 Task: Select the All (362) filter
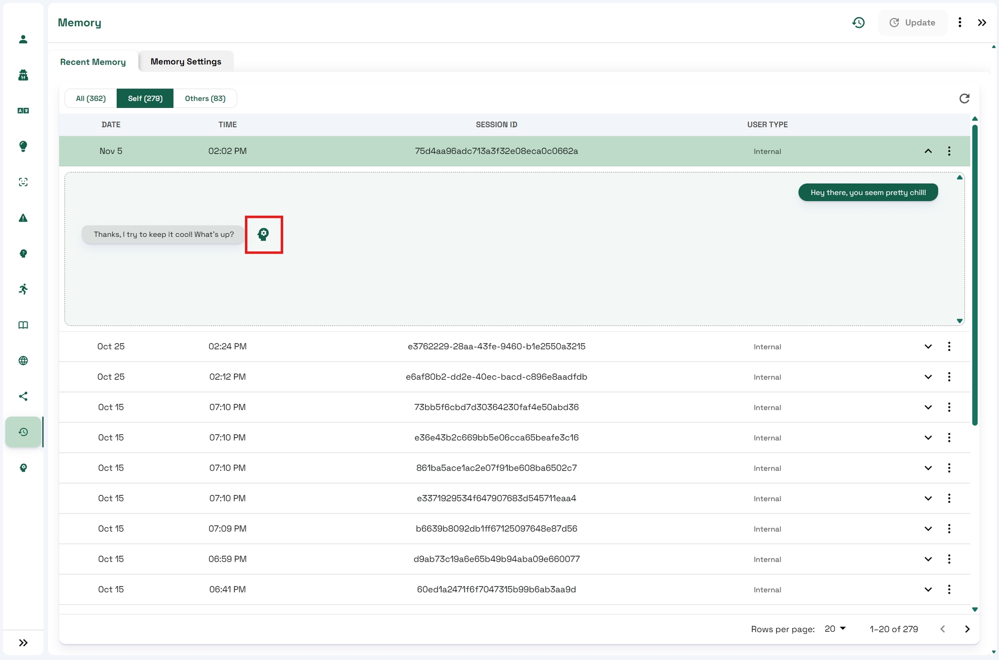point(91,98)
